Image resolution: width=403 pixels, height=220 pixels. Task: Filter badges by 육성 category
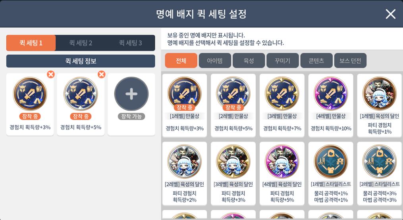pyautogui.click(x=249, y=61)
